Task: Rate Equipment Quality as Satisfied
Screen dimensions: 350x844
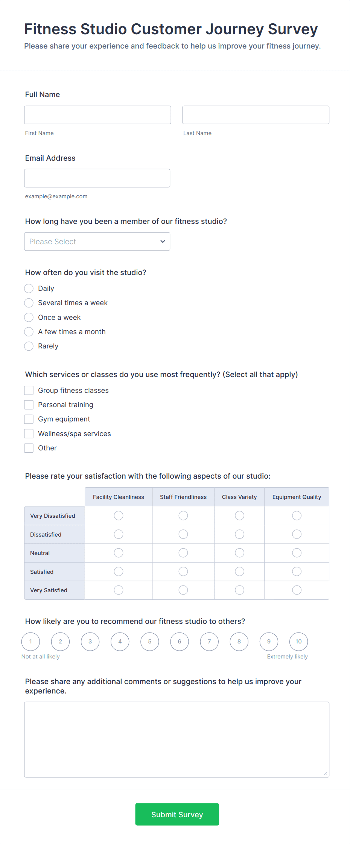Action: click(x=297, y=572)
